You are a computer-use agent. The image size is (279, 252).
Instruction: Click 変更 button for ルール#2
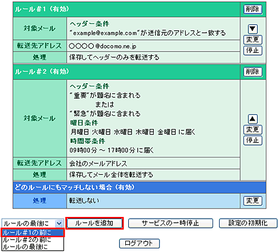[x=253, y=130]
